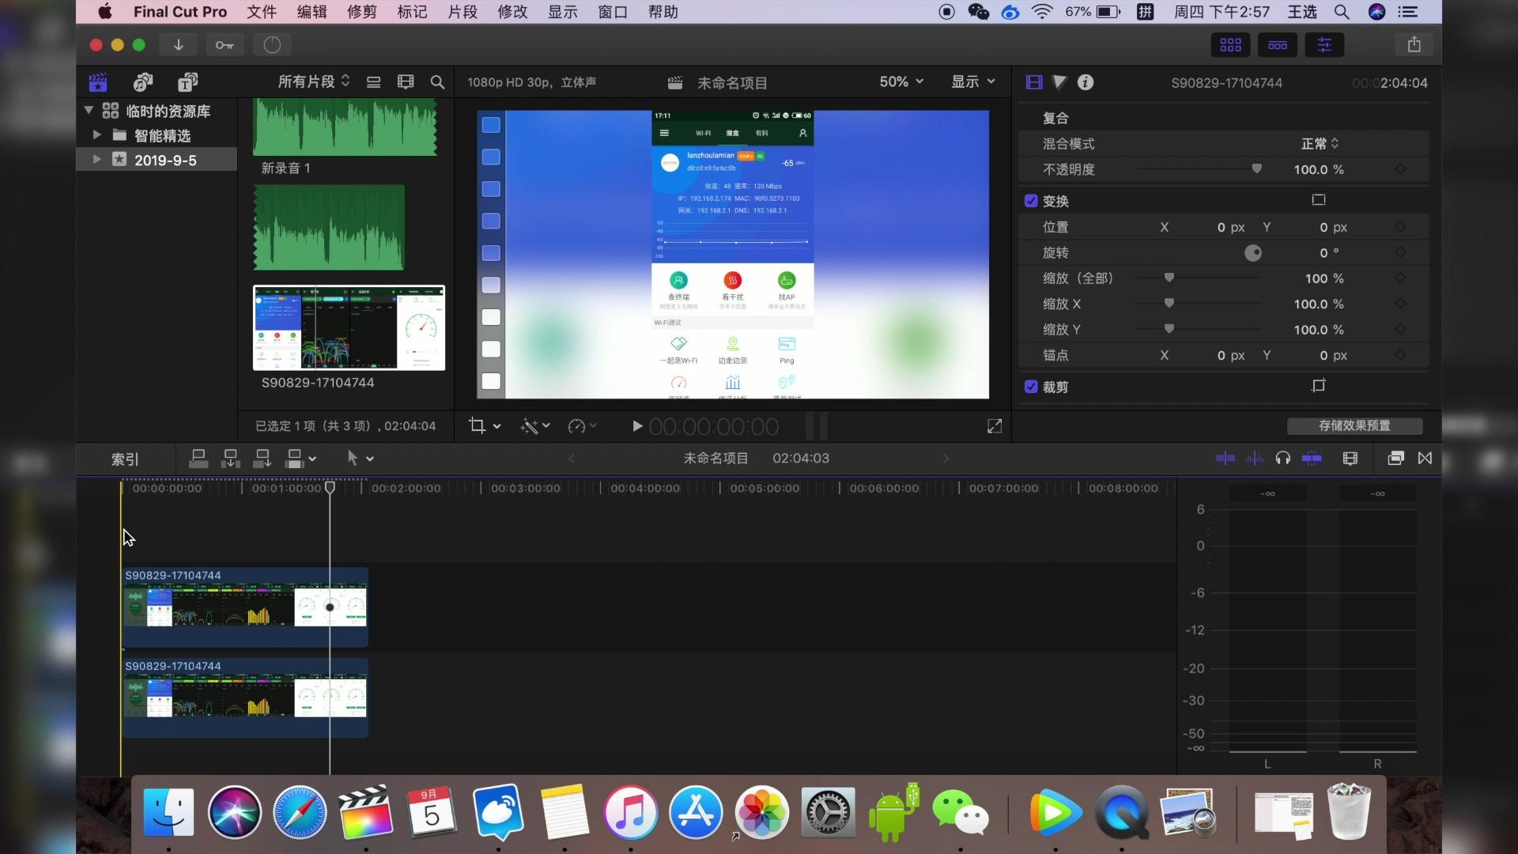Open the 50% zoom level dropdown
The image size is (1518, 854).
[x=901, y=81]
